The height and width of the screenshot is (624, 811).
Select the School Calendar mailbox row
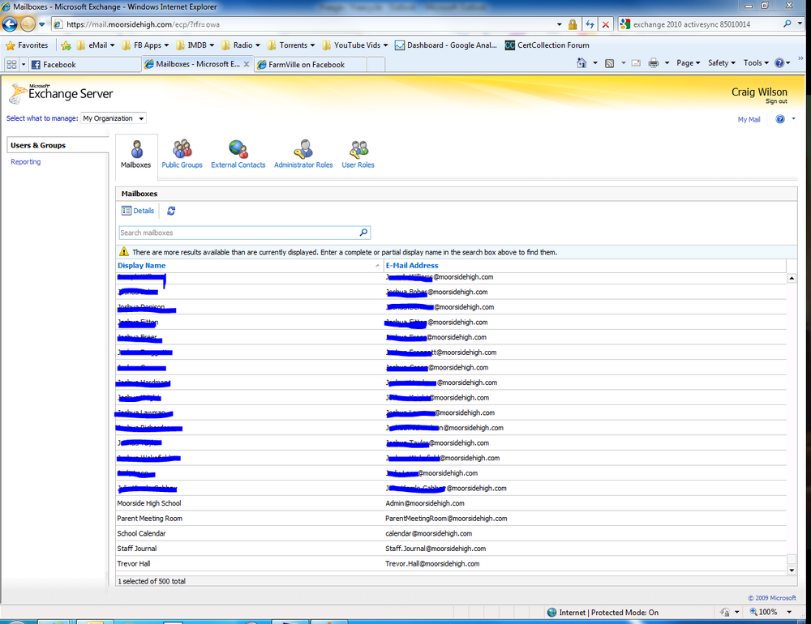point(451,533)
